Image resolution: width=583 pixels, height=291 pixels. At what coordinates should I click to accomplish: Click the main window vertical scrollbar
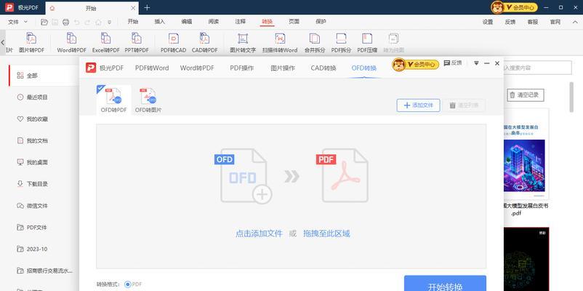pos(572,97)
